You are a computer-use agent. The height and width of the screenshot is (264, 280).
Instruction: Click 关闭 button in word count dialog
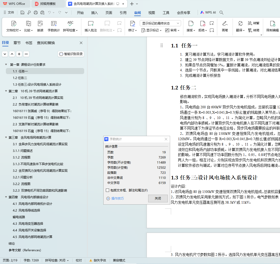(158, 199)
